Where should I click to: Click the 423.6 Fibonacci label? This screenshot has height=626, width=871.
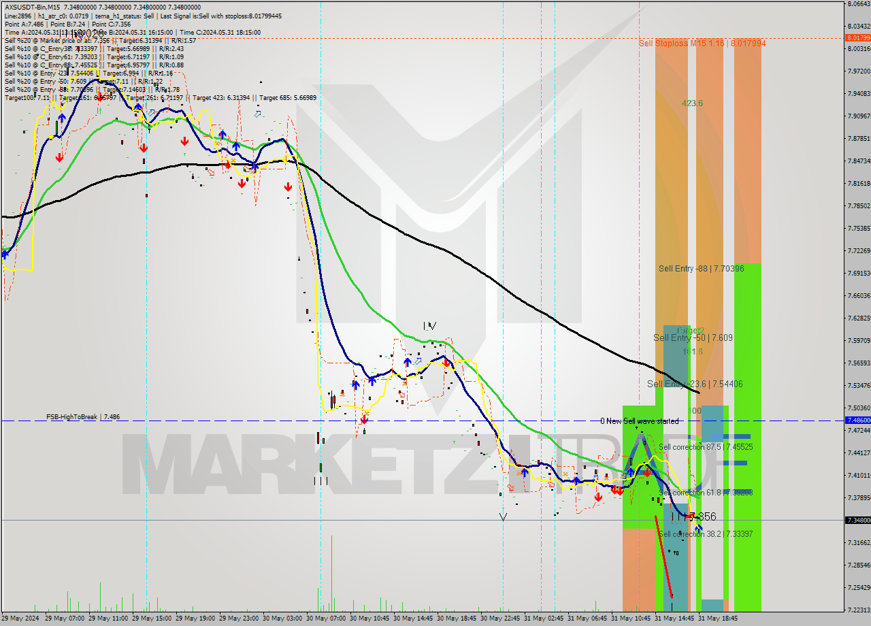coord(692,103)
